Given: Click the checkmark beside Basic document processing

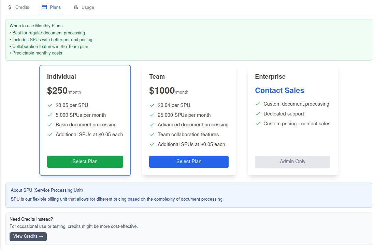Looking at the screenshot, I should click(50, 125).
